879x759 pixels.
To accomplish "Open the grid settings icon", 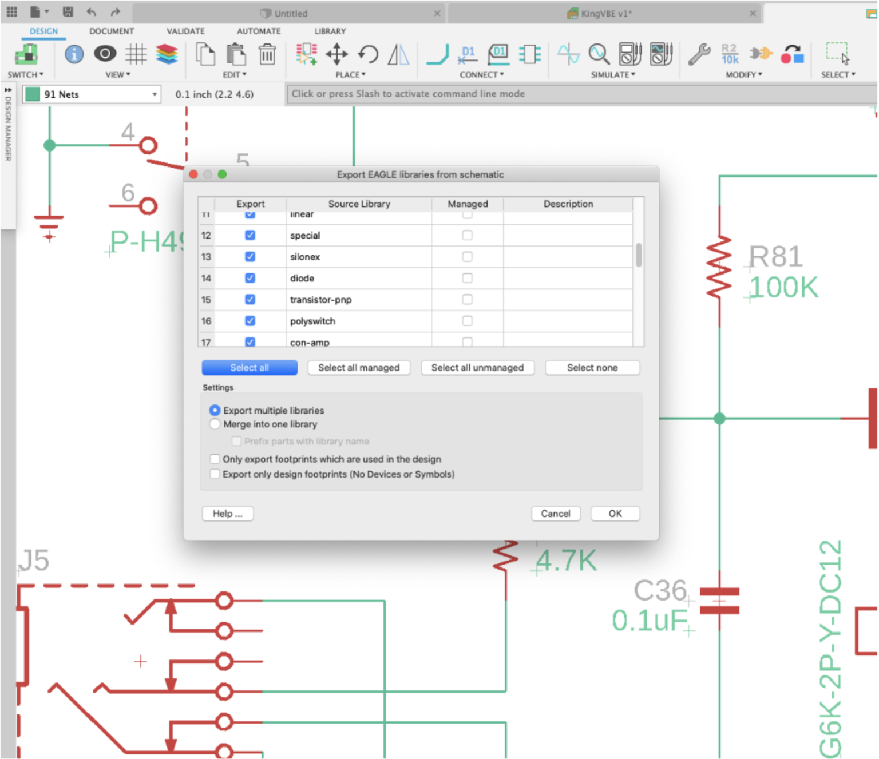I will [136, 54].
